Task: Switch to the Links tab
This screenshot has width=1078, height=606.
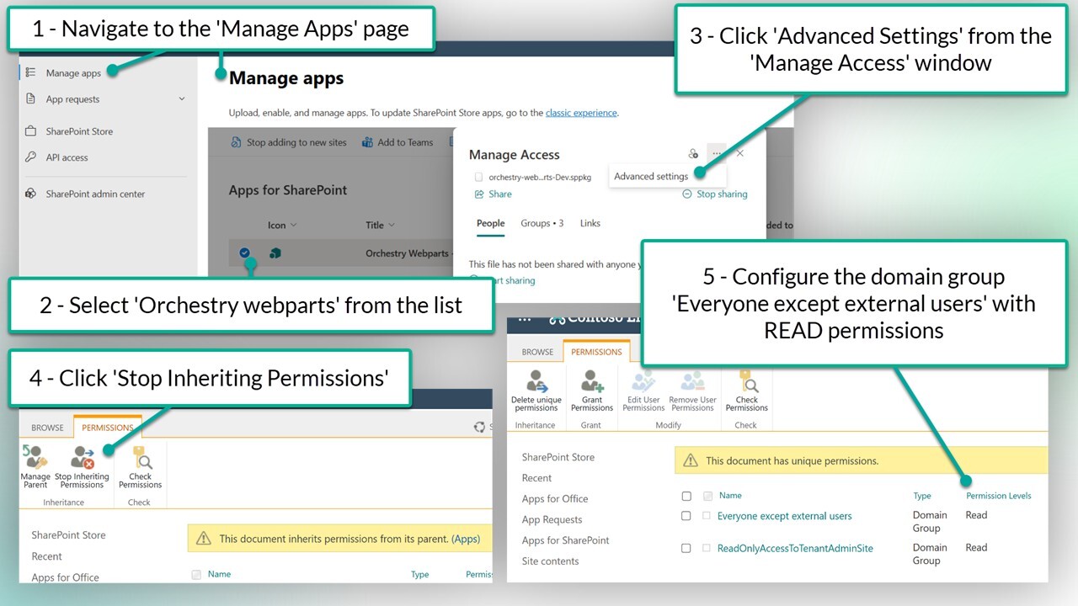Action: coord(590,223)
